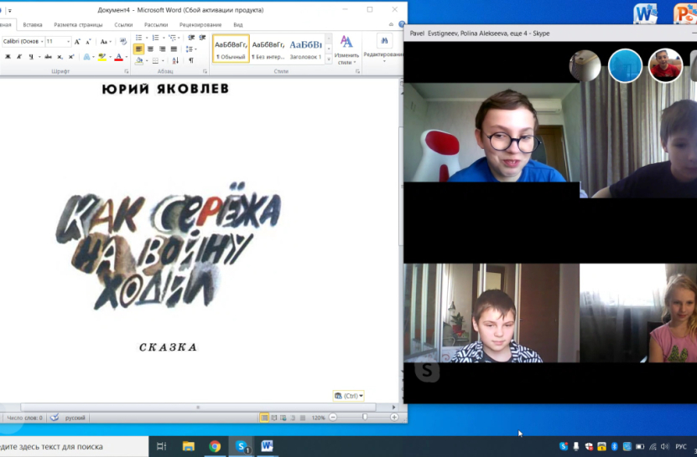Open Text Effects button in Font group
697x457 pixels.
[x=87, y=57]
